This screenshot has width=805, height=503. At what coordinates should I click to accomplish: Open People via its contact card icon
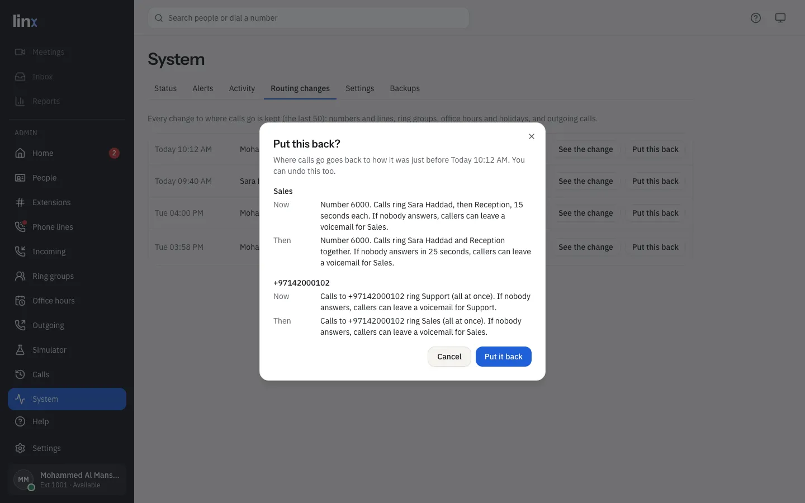click(20, 178)
